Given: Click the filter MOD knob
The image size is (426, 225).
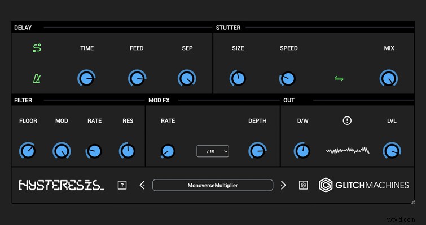Looking at the screenshot, I should 62,151.
